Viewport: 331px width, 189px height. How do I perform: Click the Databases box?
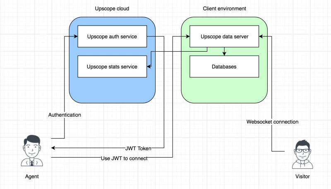224,67
